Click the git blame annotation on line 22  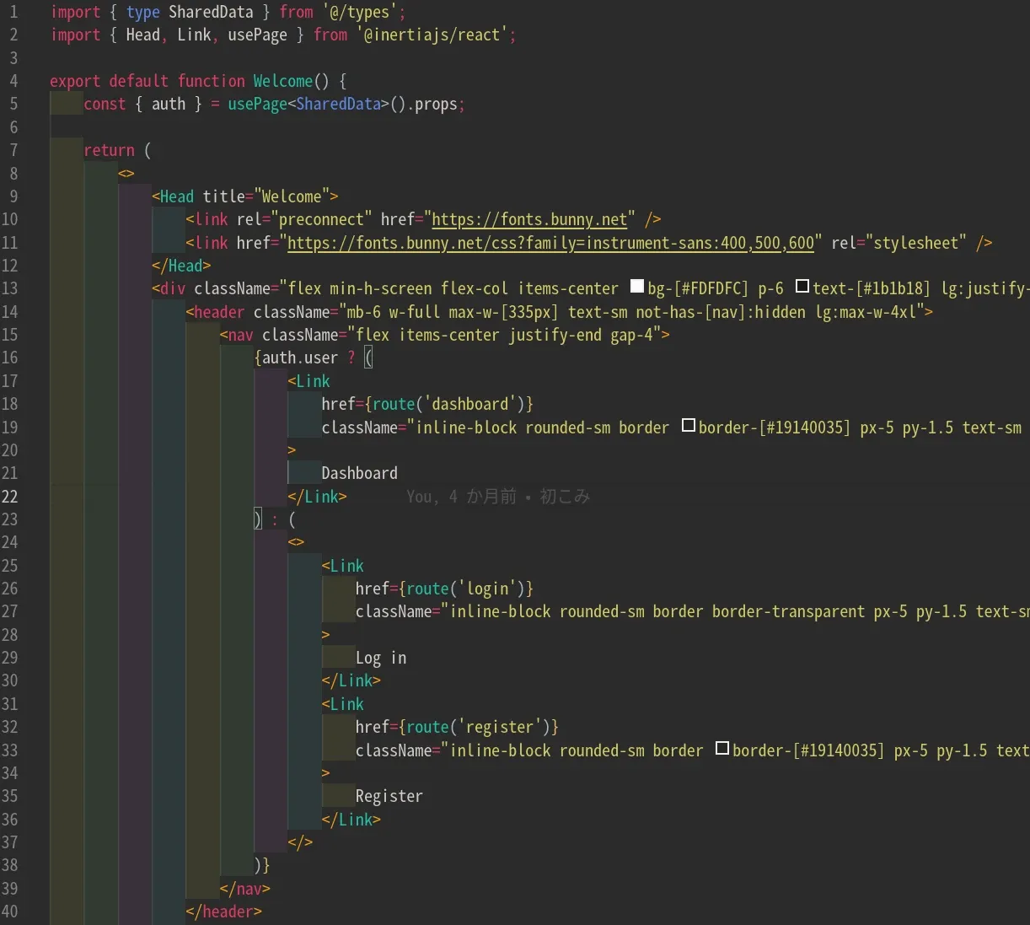click(x=497, y=497)
